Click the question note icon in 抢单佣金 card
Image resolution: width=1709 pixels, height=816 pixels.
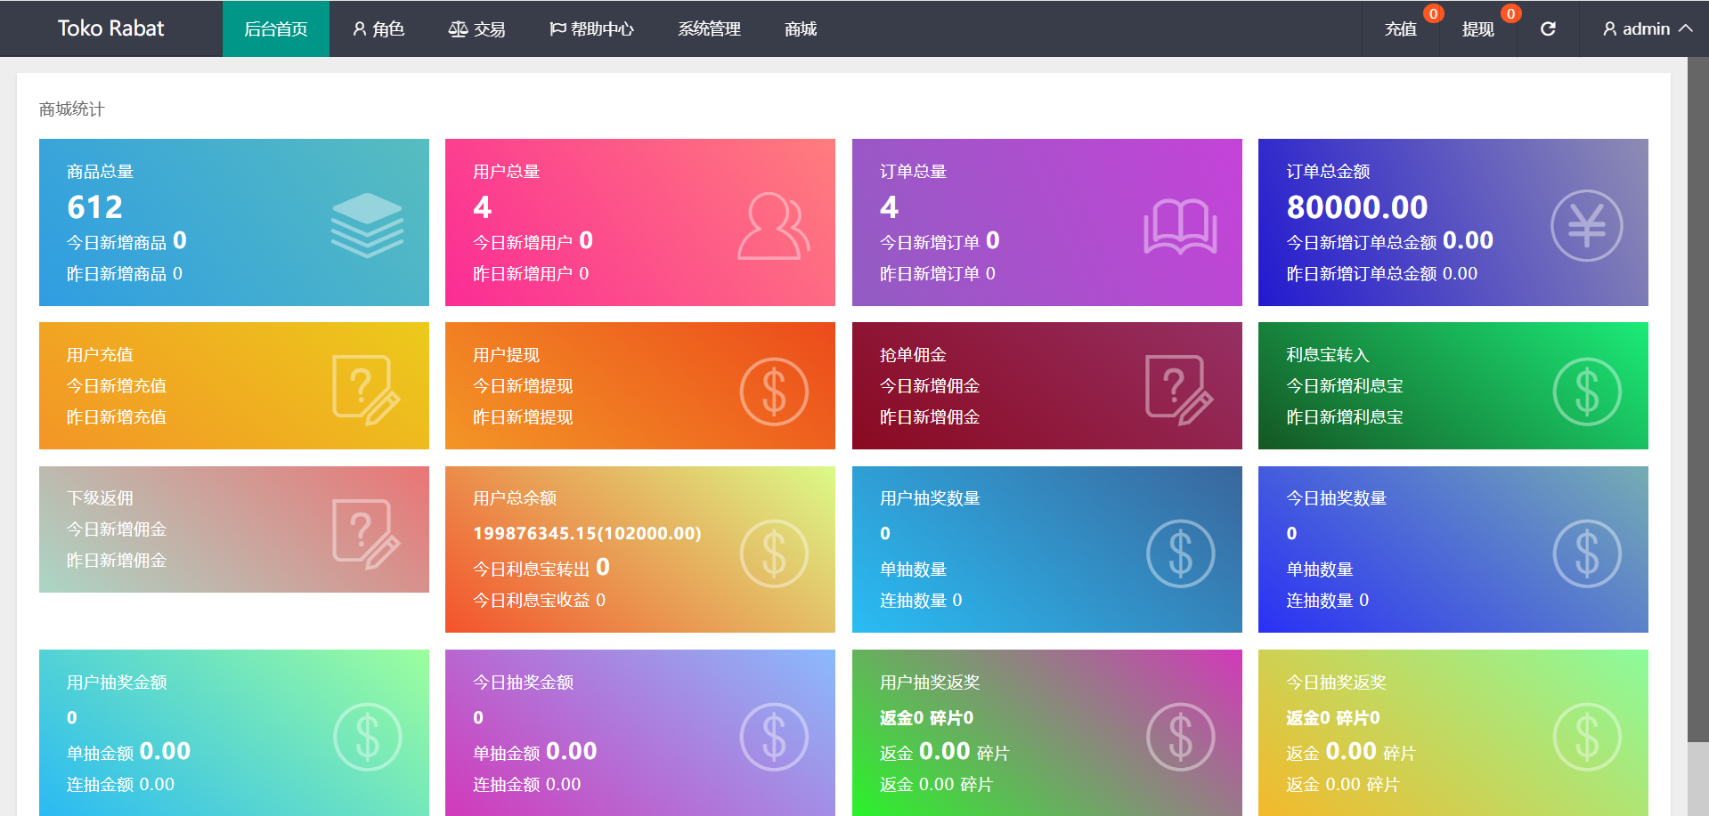pos(1179,391)
